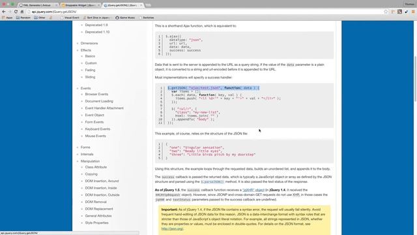Screen dimensions: 417x235
Task: Expand the Dimensions category in sidebar
Action: pos(89,43)
